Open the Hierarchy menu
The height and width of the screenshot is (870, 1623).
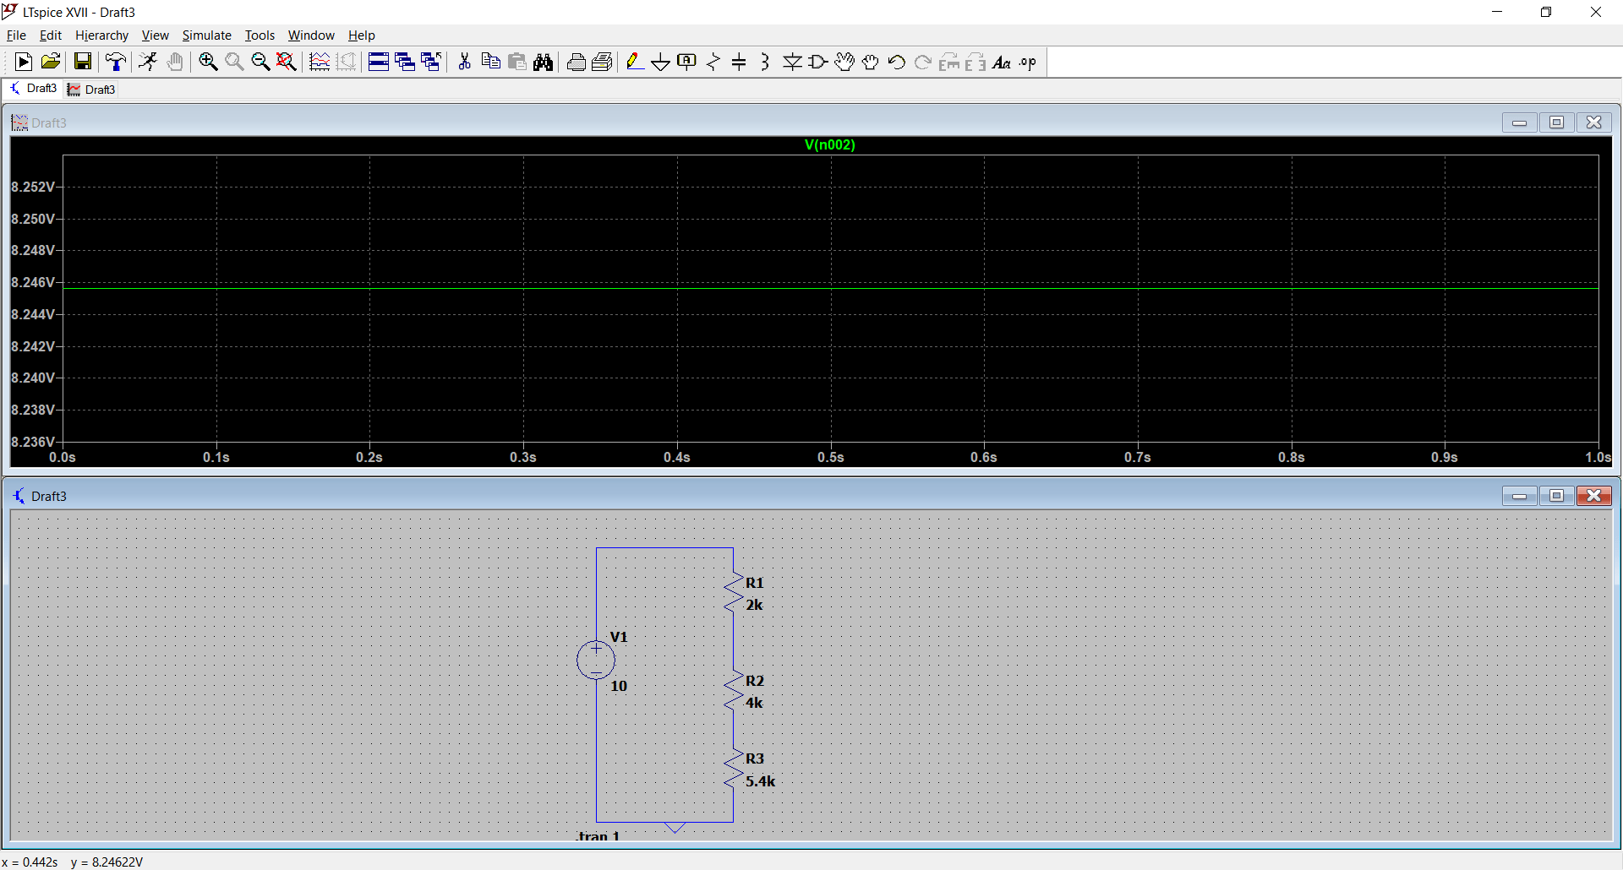pos(101,35)
